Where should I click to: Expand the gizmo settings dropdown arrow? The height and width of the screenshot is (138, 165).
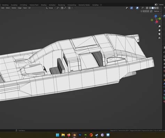[x=134, y=8]
